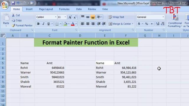Viewport: 189px width, 106px height.
Task: Switch to the Insert ribbon tab
Action: pos(29,9)
